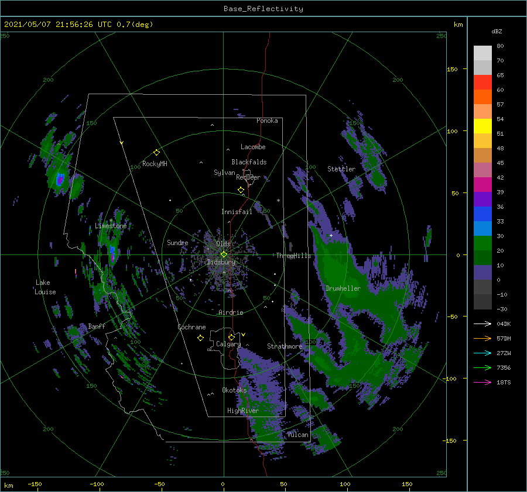Image resolution: width=527 pixels, height=492 pixels.
Task: Click the yellow V marker right of Calgary diamond
Action: (x=244, y=335)
